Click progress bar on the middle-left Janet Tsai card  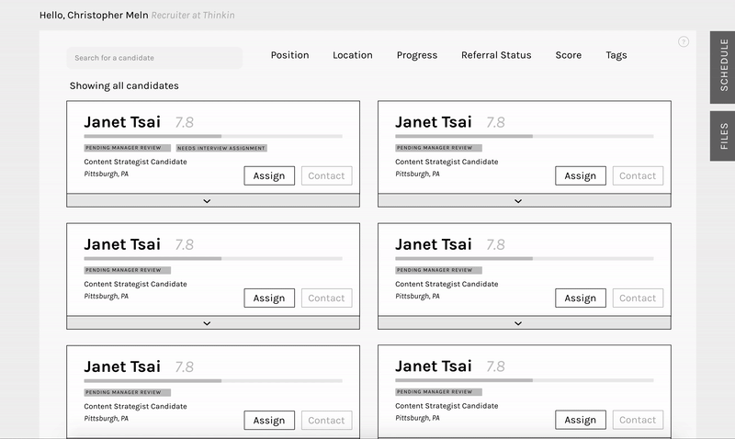(x=213, y=259)
